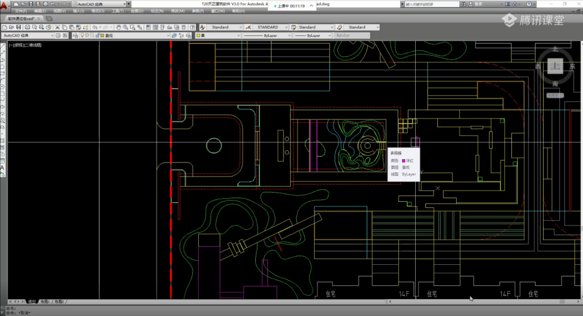Viewport: 583px width, 316px height.
Task: Click the Help question mark in standard toolbar
Action: tap(193, 27)
